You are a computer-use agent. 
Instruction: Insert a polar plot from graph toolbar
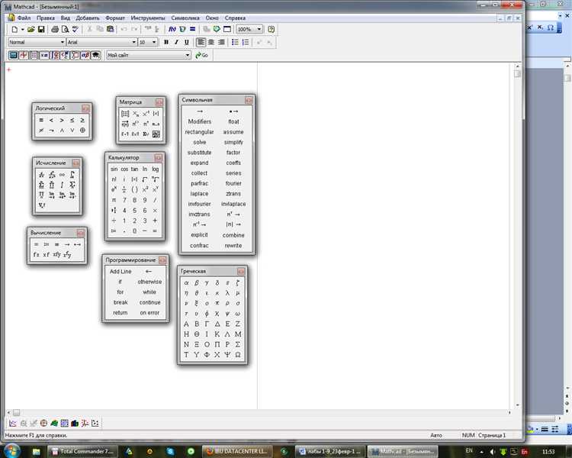(43, 423)
